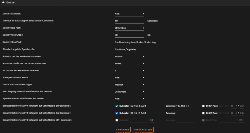Open the Docker data-root dropdown
Image resolution: width=250 pixels, height=133 pixels.
click(129, 28)
